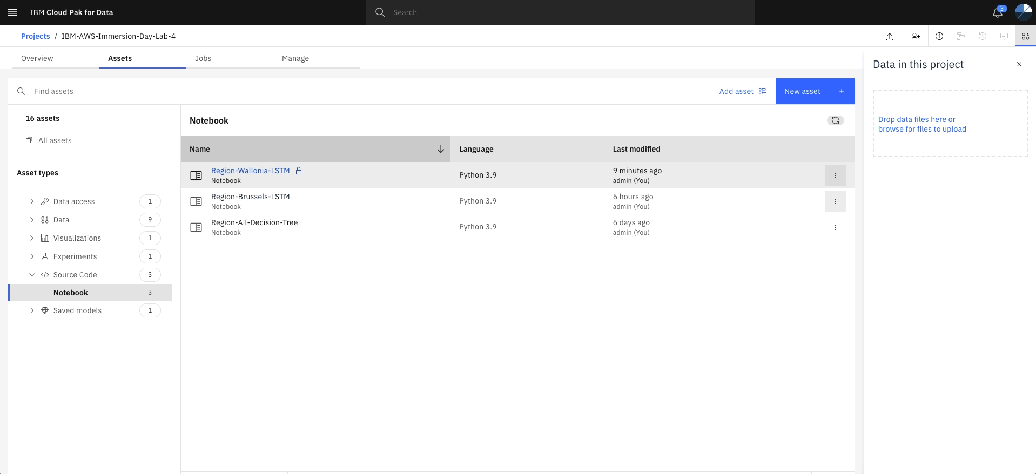Select the Notebook tree item
This screenshot has width=1036, height=474.
(x=91, y=293)
